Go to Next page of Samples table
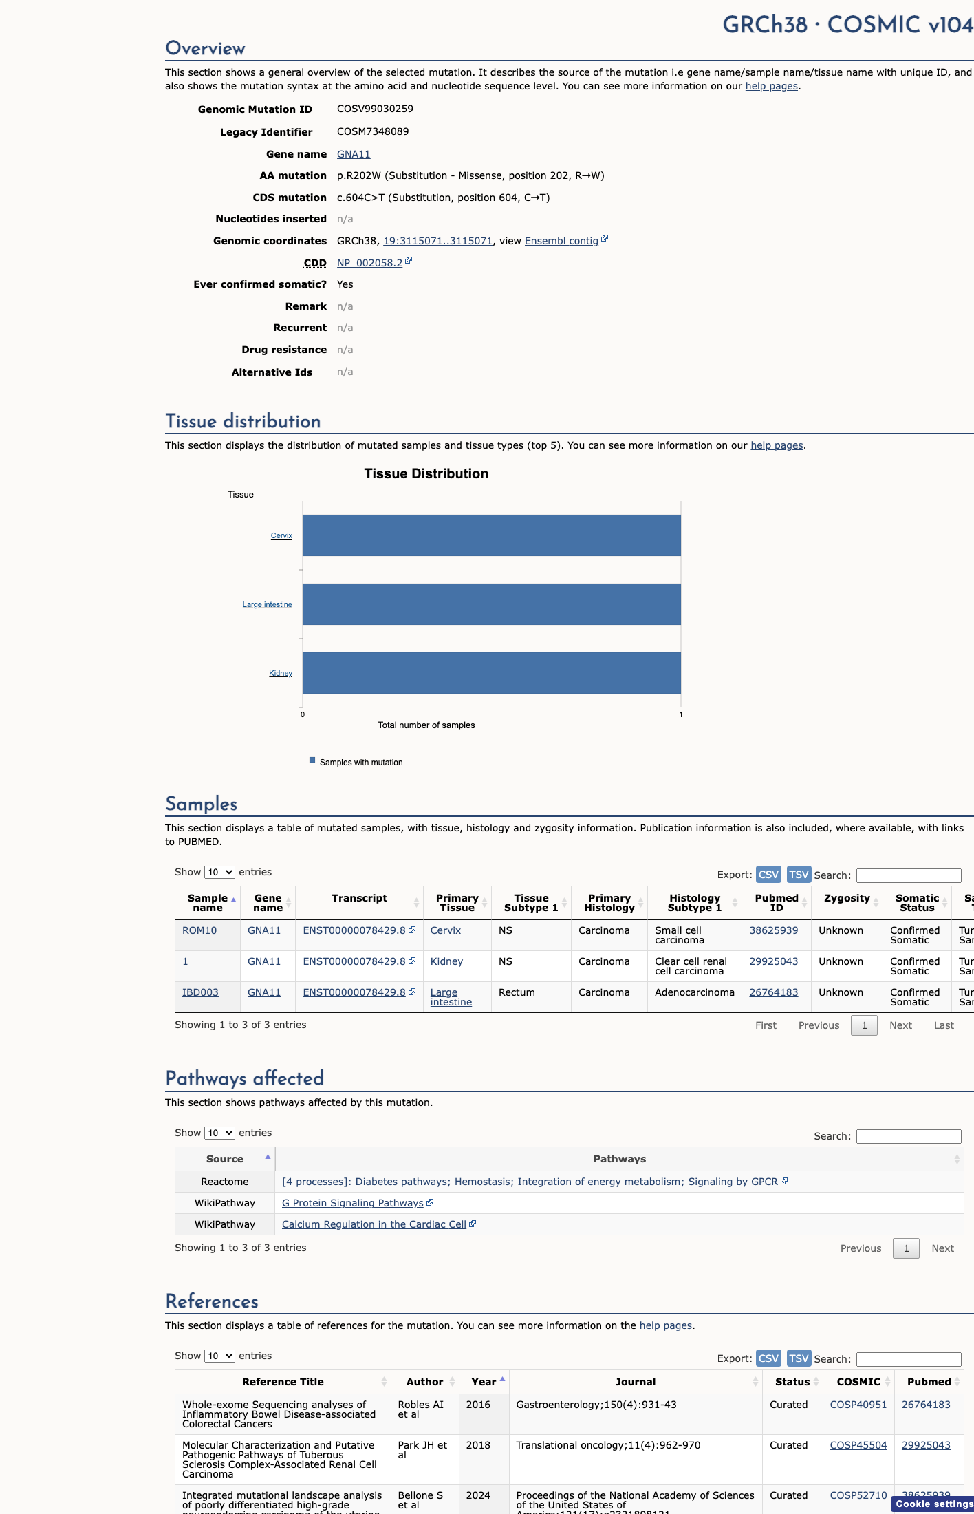The image size is (974, 1514). [x=900, y=1025]
